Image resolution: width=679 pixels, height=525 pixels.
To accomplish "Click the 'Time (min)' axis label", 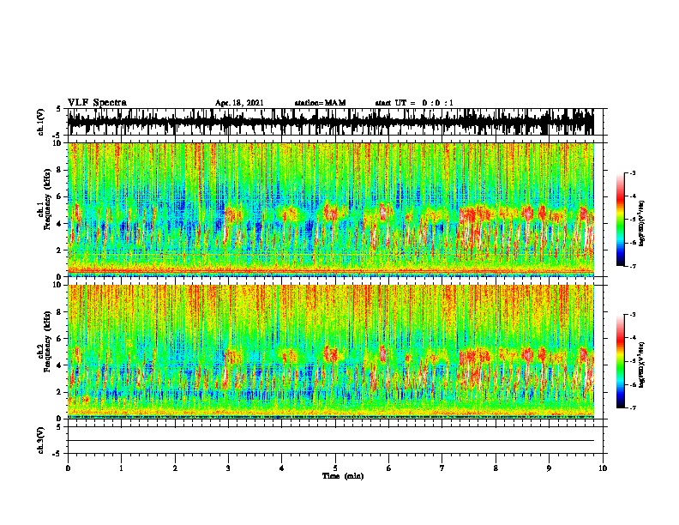I will tap(343, 476).
